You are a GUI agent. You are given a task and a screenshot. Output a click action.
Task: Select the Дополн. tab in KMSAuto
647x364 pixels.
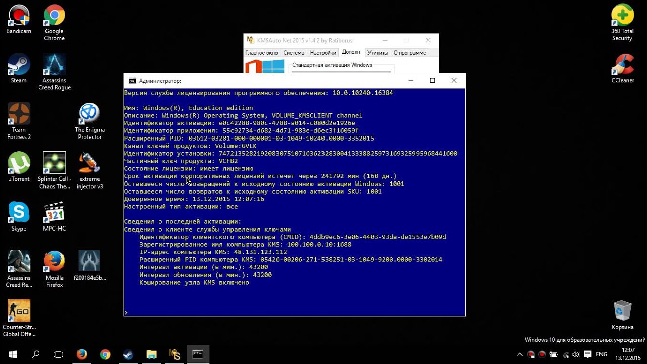point(351,52)
